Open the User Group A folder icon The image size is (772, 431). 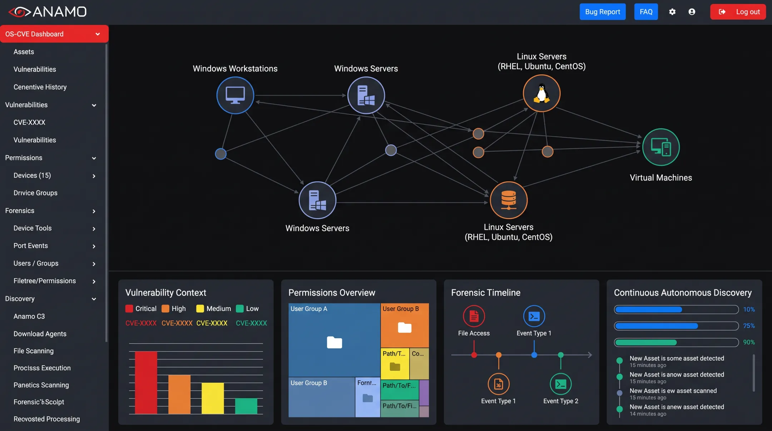[x=335, y=342]
